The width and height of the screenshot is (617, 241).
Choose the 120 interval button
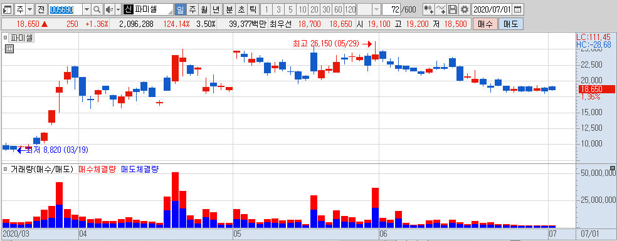pyautogui.click(x=350, y=9)
